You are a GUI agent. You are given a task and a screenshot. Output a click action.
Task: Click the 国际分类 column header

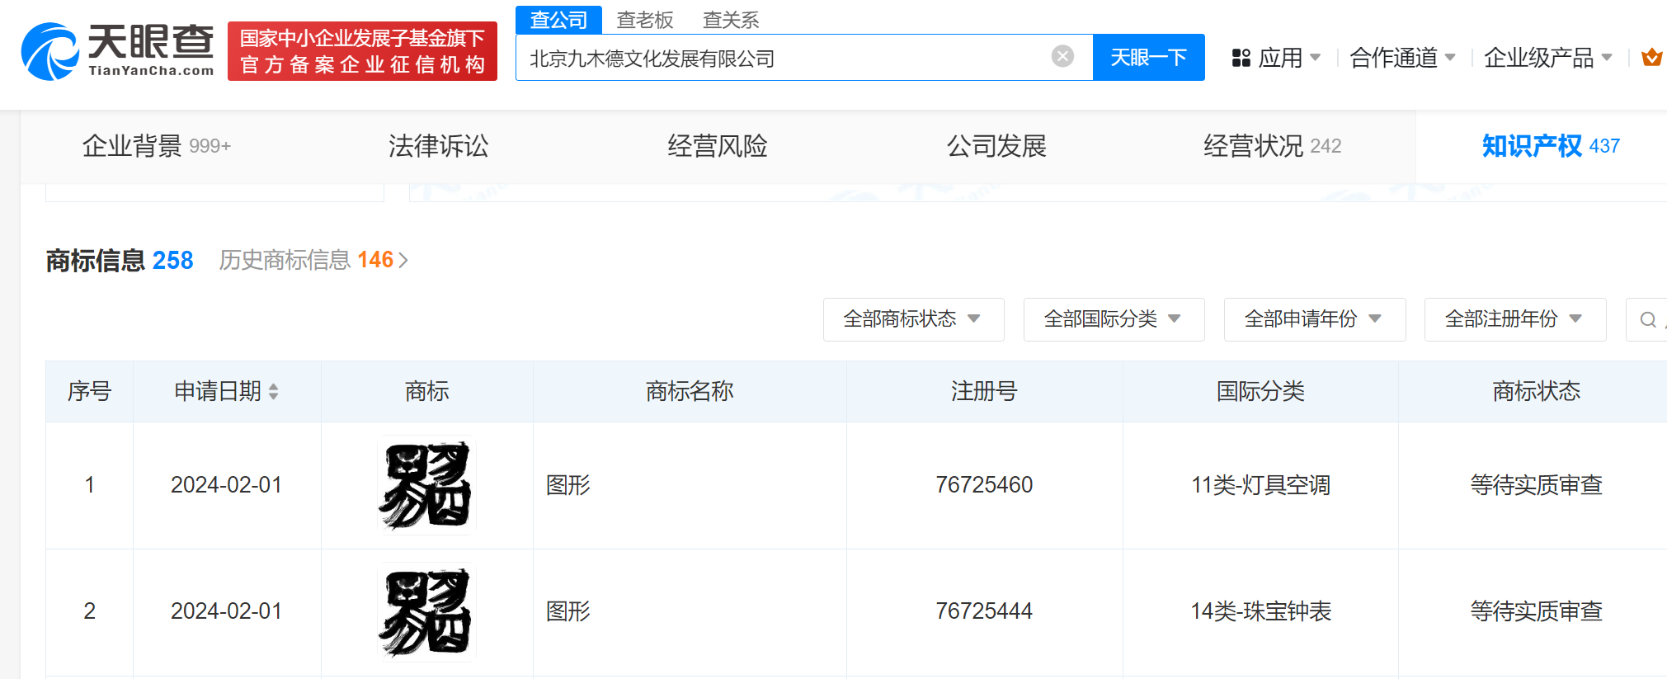click(x=1260, y=391)
